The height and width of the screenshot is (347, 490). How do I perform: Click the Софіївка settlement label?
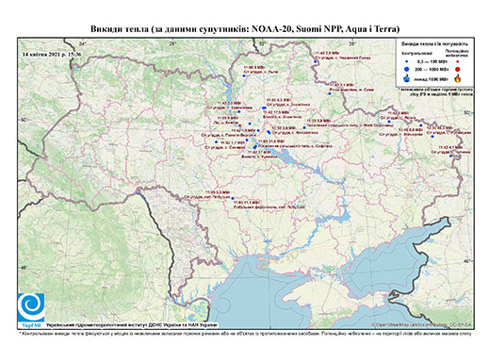click(x=295, y=146)
